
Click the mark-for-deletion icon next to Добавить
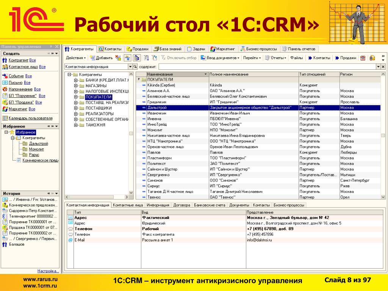point(118,58)
